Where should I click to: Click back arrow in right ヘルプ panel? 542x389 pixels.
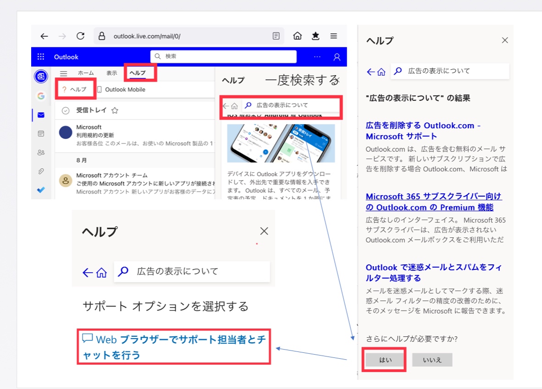click(x=371, y=72)
